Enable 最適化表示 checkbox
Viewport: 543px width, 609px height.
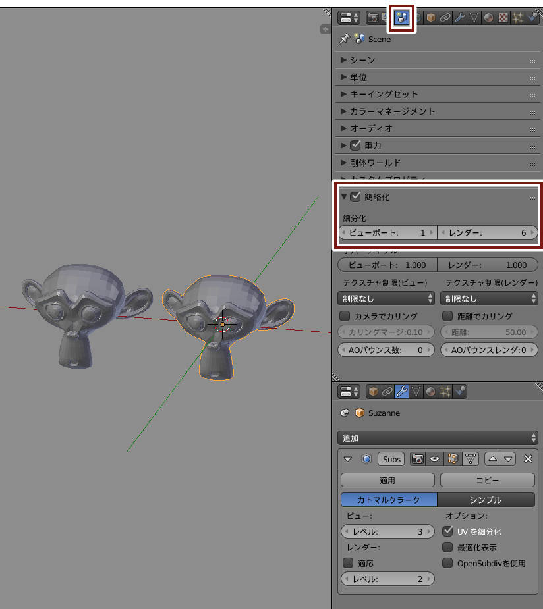(447, 547)
